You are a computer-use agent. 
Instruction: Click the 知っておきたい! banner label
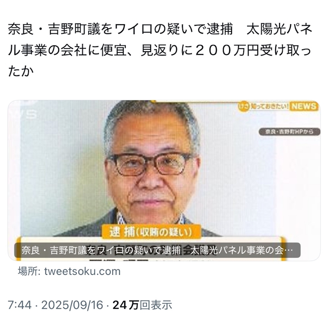point(269,106)
